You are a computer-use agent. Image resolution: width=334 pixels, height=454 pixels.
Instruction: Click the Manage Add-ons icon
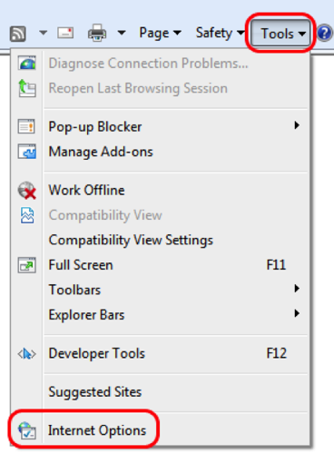tap(27, 152)
